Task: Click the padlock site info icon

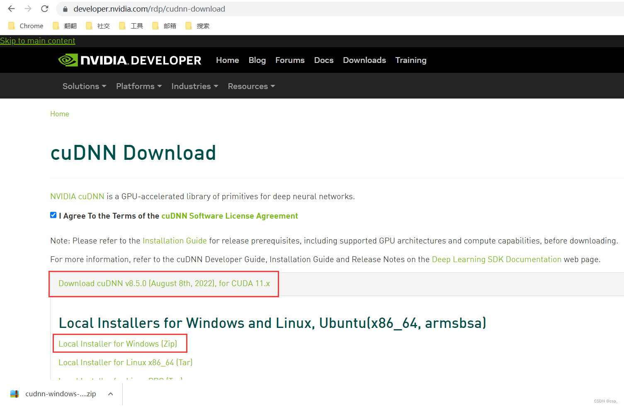Action: (x=65, y=9)
